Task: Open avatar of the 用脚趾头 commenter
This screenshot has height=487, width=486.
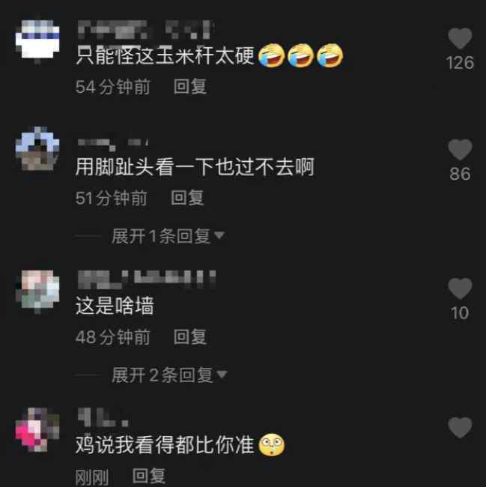Action: pos(37,148)
